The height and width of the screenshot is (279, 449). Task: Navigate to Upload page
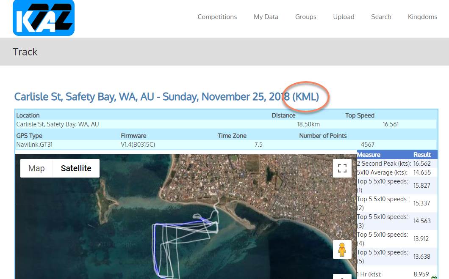tap(344, 17)
